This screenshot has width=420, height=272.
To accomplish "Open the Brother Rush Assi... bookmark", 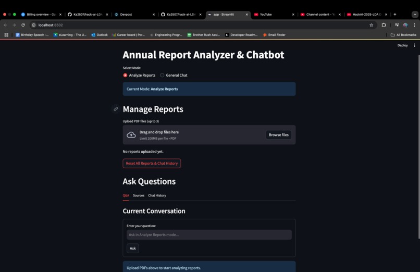I will click(204, 35).
